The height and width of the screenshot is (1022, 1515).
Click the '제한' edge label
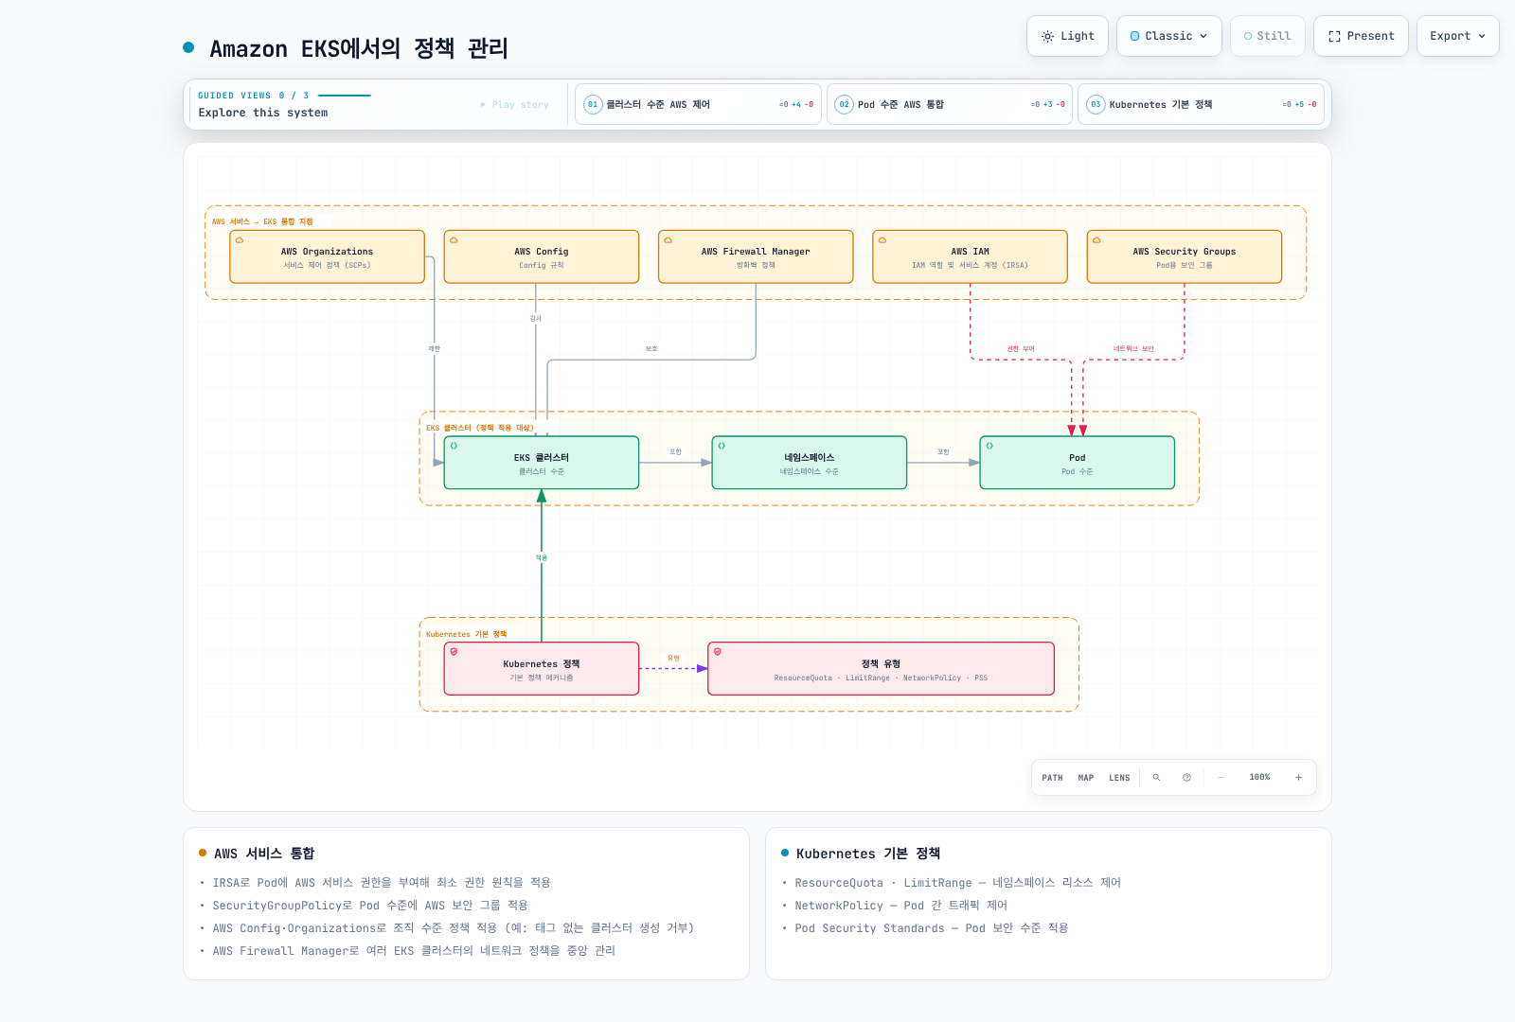point(435,349)
